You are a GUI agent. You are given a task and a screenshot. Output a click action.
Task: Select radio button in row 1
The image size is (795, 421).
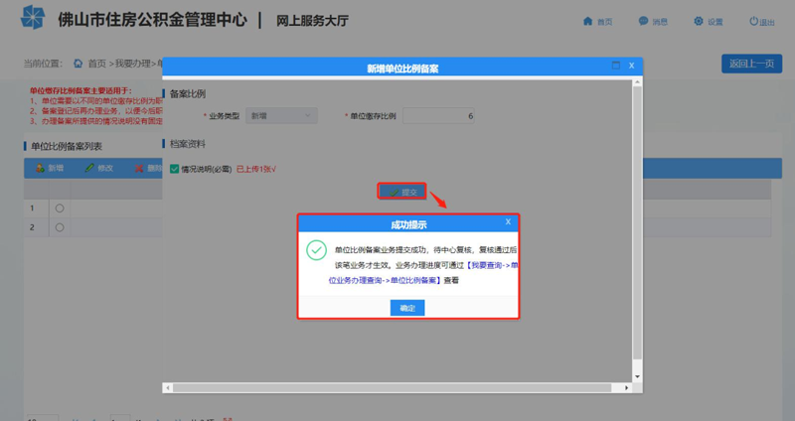[x=60, y=208]
